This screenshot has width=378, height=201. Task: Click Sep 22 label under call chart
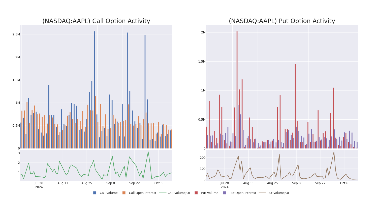[x=135, y=183]
